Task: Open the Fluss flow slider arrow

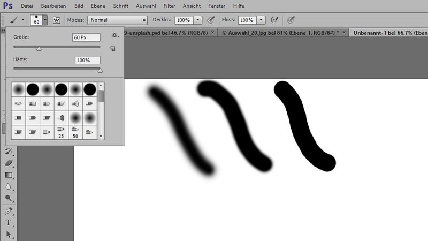Action: (x=261, y=20)
